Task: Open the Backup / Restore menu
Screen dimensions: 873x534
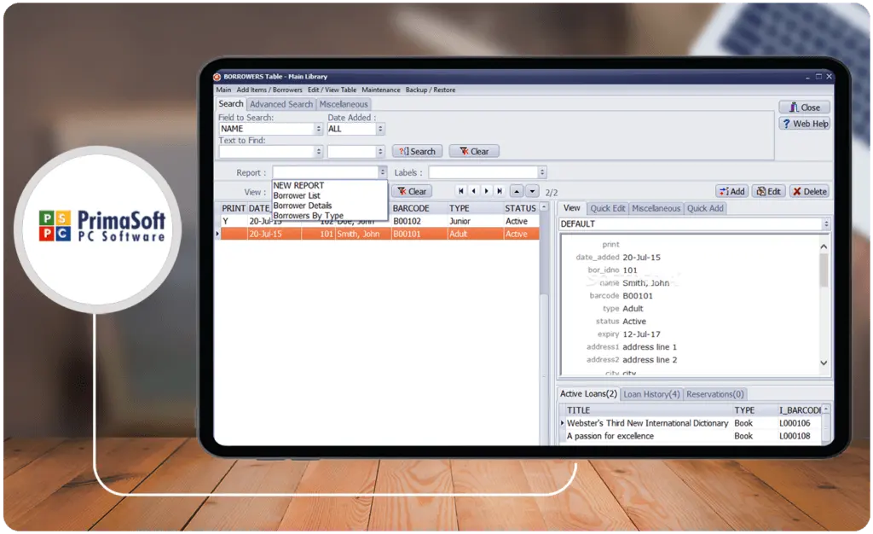Action: pos(431,90)
